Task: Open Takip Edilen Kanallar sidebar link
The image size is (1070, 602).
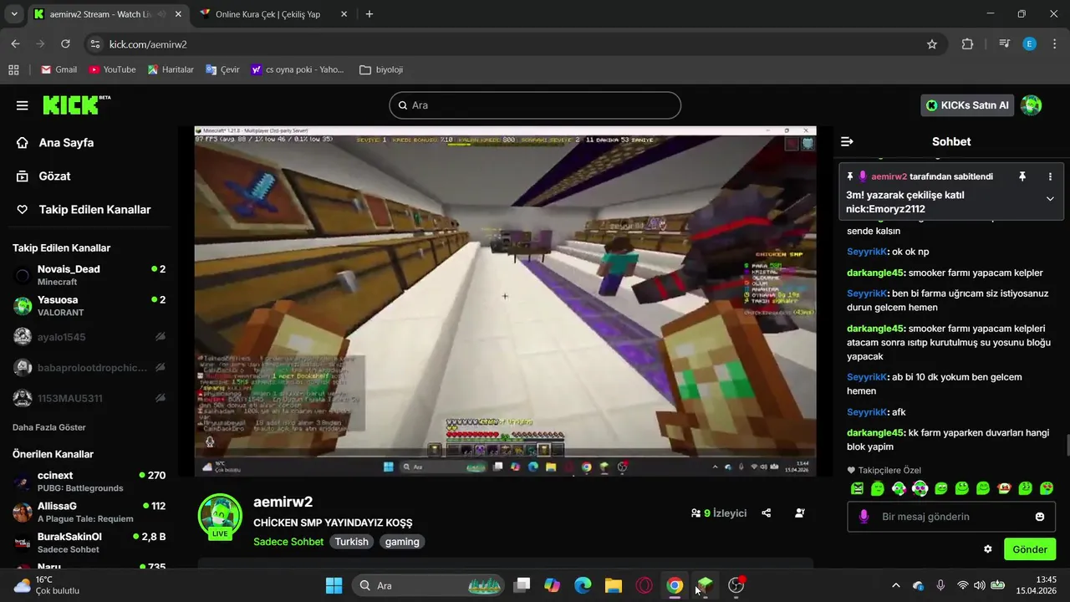Action: pyautogui.click(x=94, y=210)
